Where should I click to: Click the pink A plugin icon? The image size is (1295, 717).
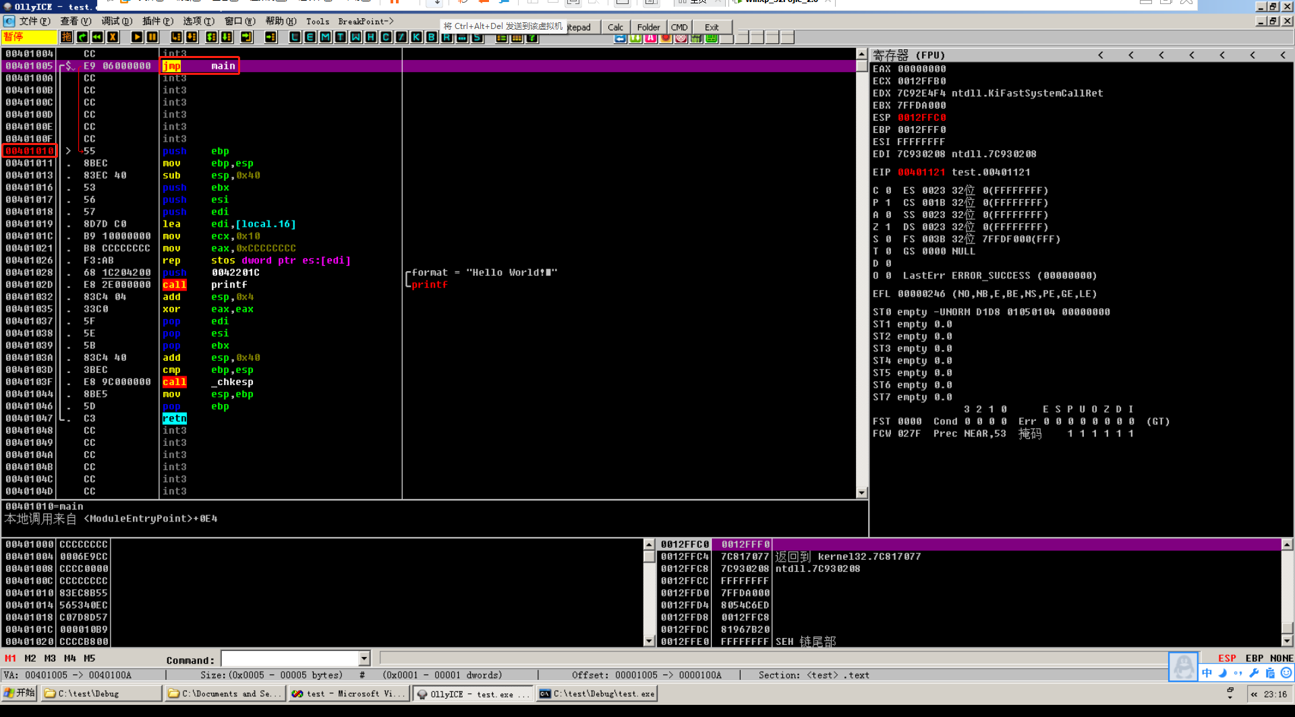(650, 38)
